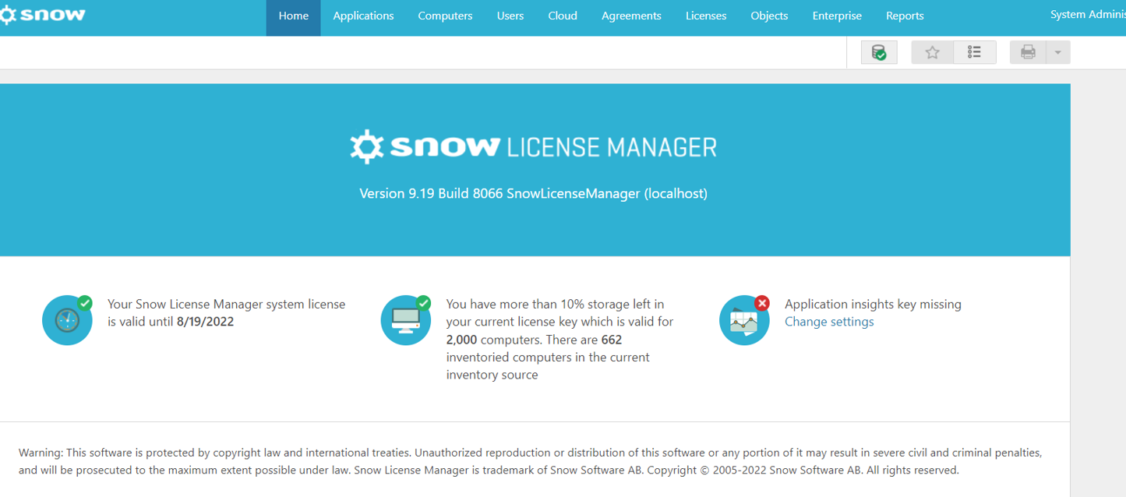
Task: Open the Enterprise menu
Action: 837,16
